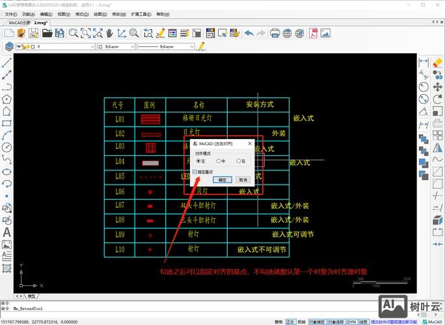
Task: Click the Undo arrow icon
Action: (x=249, y=33)
